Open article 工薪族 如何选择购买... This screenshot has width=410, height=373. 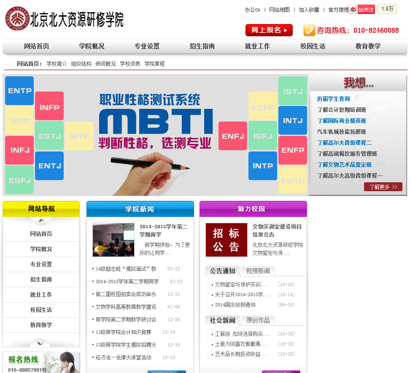242,334
